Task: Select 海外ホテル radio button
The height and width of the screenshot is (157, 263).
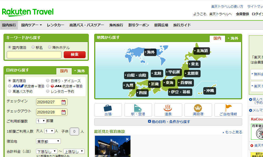Action: (50, 47)
